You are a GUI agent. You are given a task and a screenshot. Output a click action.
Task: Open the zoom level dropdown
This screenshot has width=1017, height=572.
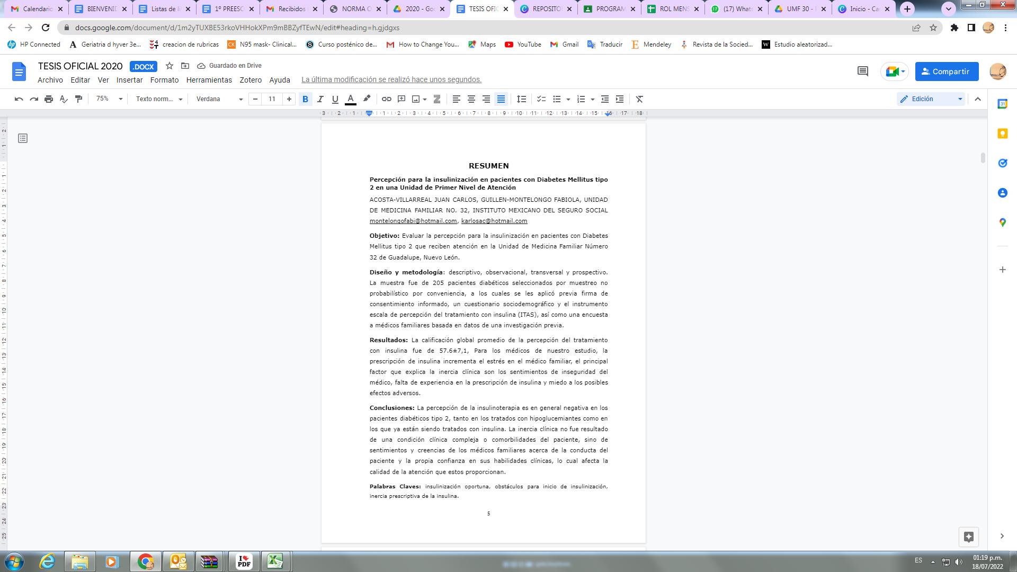(x=109, y=99)
